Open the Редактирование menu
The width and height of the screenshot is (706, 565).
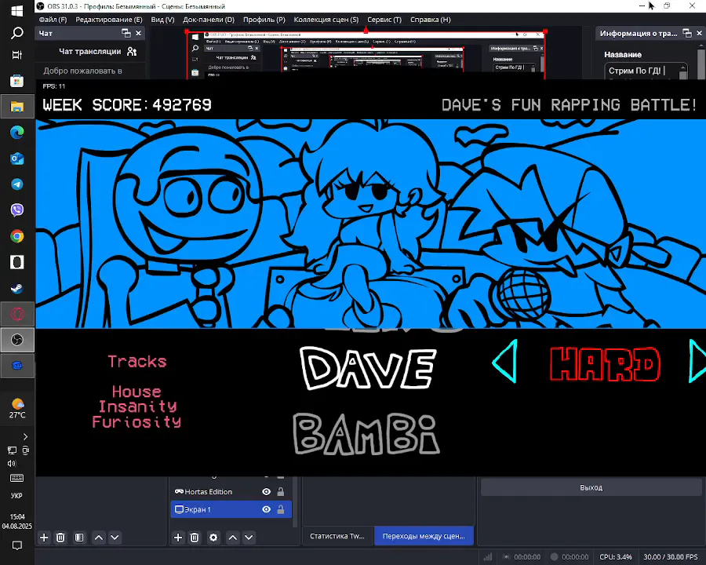tap(108, 20)
